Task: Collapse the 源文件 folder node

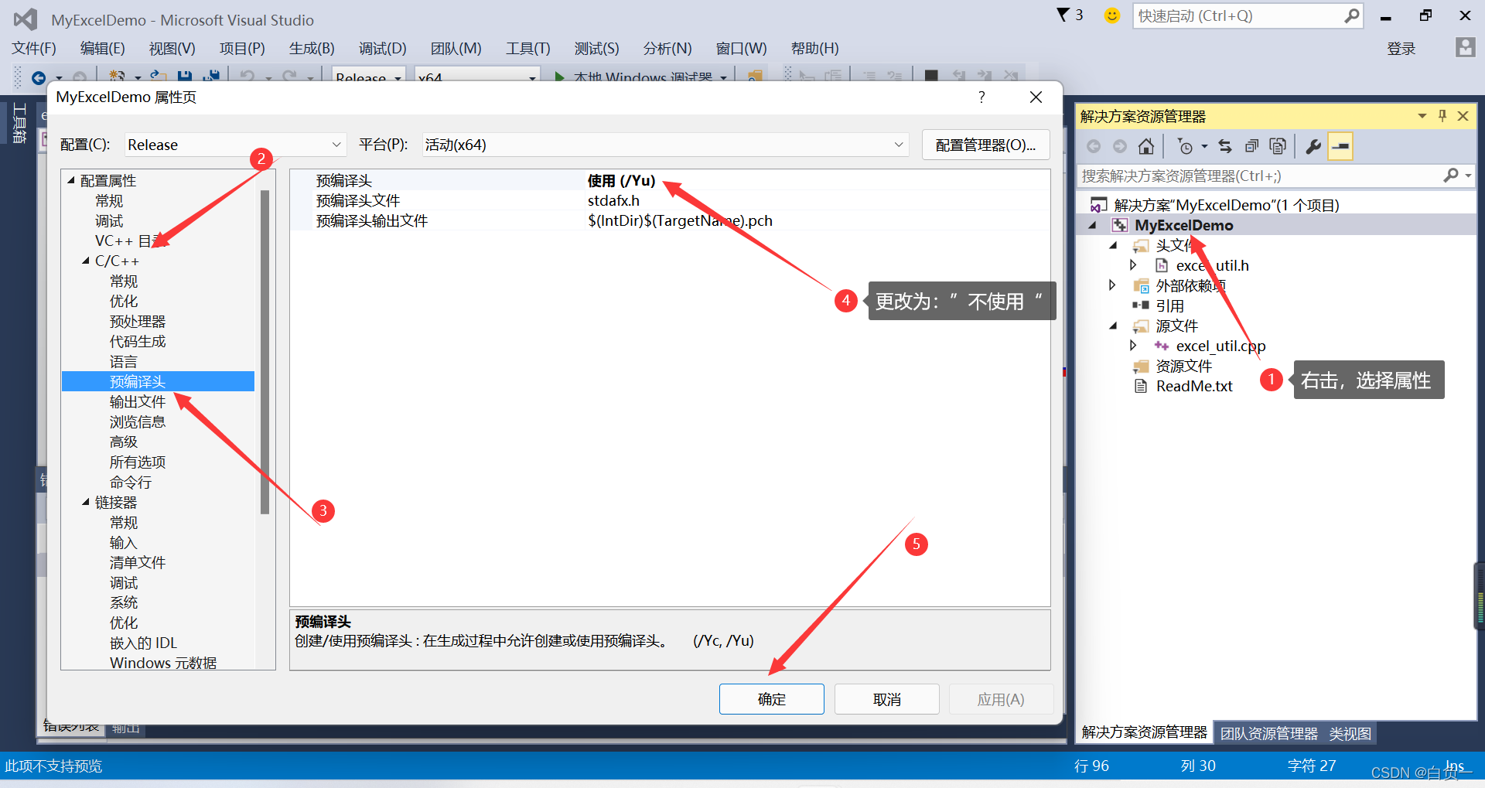Action: point(1113,326)
